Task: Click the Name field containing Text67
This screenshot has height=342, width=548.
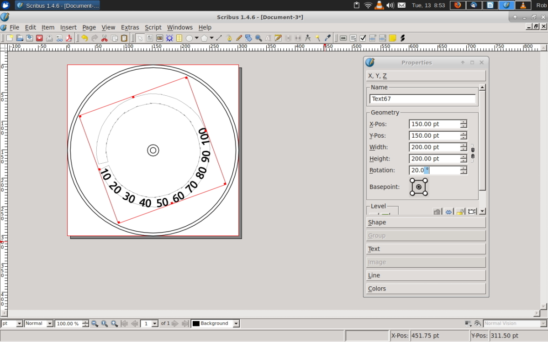Action: [x=422, y=99]
